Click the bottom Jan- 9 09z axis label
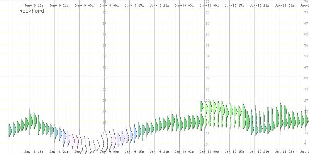 point(109,152)
